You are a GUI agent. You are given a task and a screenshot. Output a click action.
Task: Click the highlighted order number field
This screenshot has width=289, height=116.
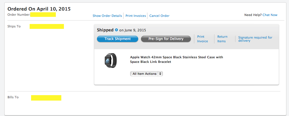click(x=43, y=15)
